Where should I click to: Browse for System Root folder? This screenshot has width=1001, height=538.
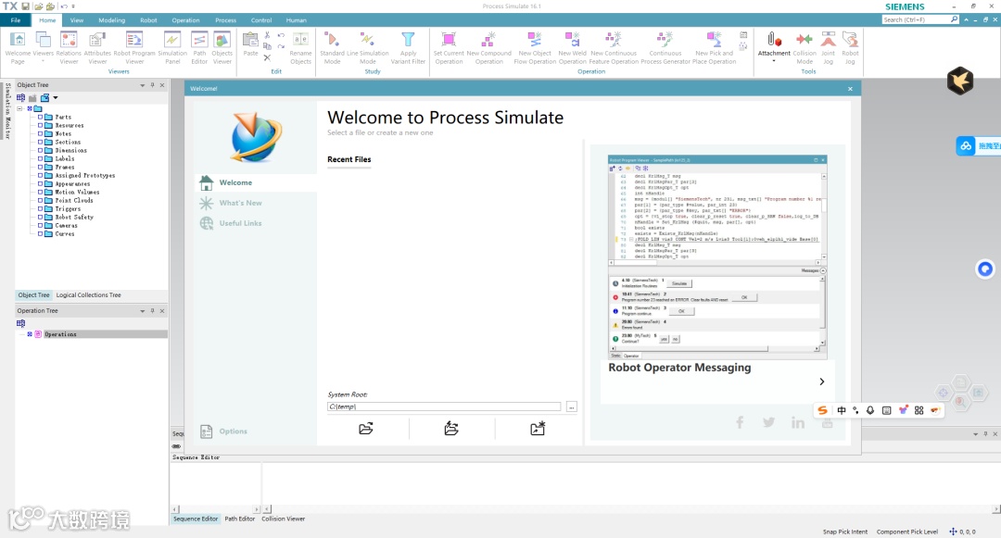(571, 407)
